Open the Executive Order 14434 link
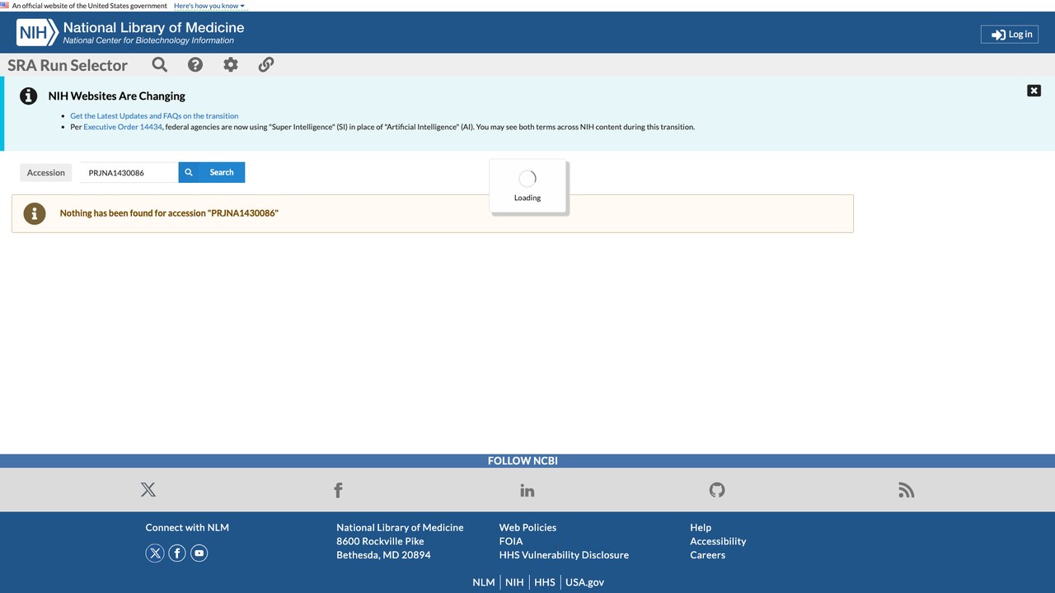 coord(123,127)
